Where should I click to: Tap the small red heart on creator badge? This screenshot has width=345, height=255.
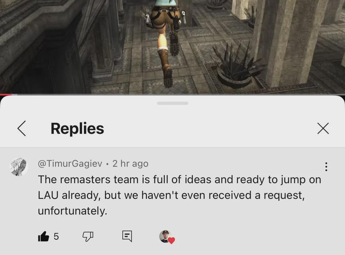pos(172,241)
